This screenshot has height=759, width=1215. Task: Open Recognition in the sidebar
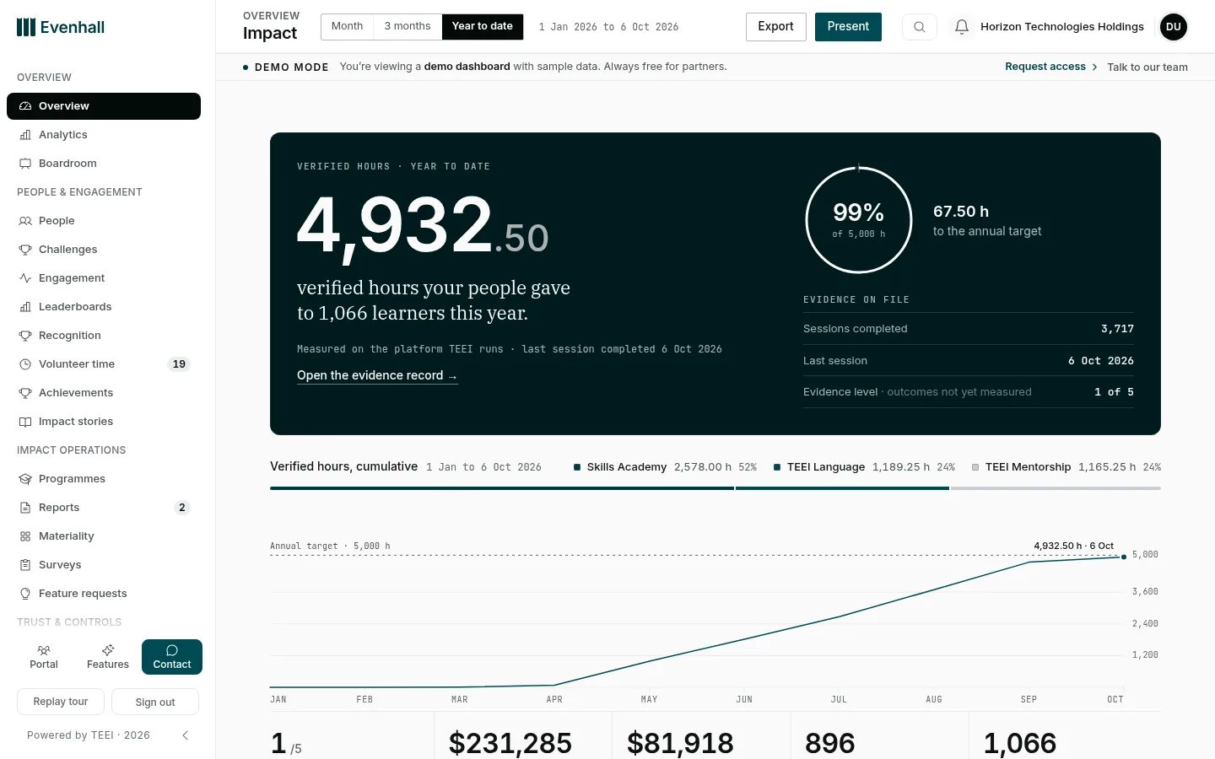pyautogui.click(x=104, y=336)
